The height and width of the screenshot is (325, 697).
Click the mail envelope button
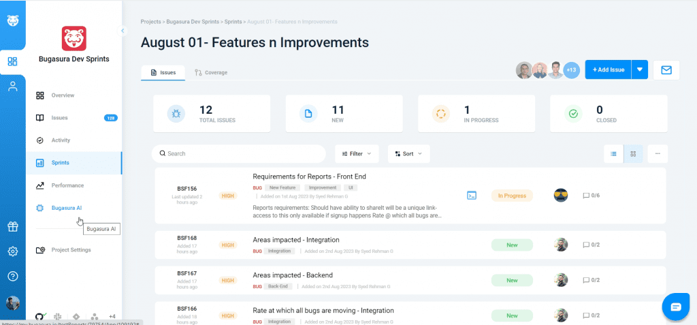(x=666, y=70)
